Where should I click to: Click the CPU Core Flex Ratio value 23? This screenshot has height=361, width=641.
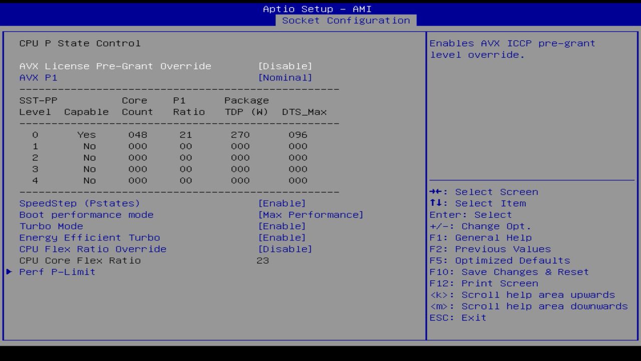click(264, 260)
